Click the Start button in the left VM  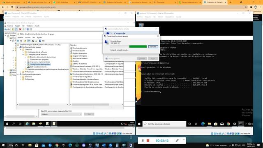click(7, 124)
